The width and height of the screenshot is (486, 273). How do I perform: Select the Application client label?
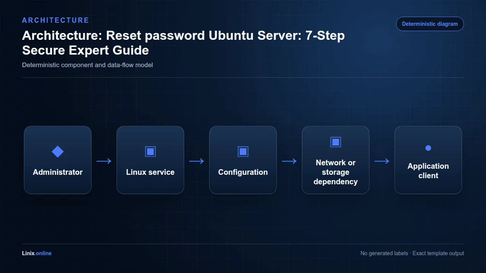click(x=428, y=171)
